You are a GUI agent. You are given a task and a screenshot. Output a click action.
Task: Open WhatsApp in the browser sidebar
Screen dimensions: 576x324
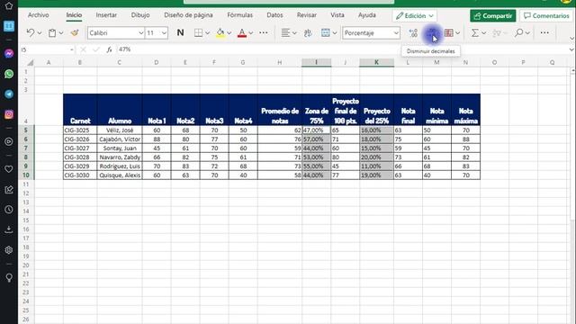tap(9, 74)
